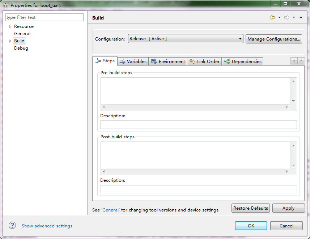Click the Dependencies tab icon

pyautogui.click(x=227, y=62)
